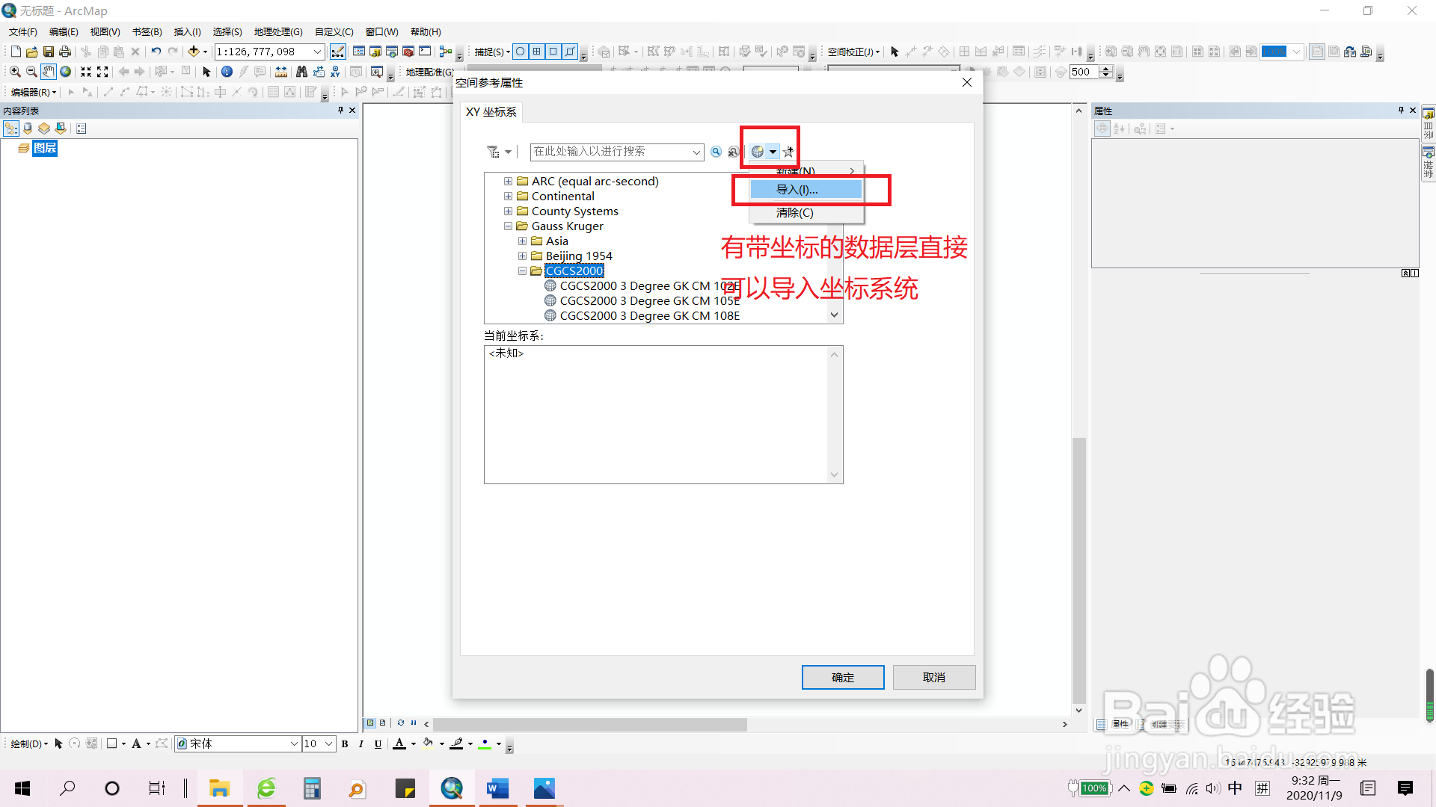Click the Go To XY tool
1436x807 pixels.
pyautogui.click(x=335, y=72)
